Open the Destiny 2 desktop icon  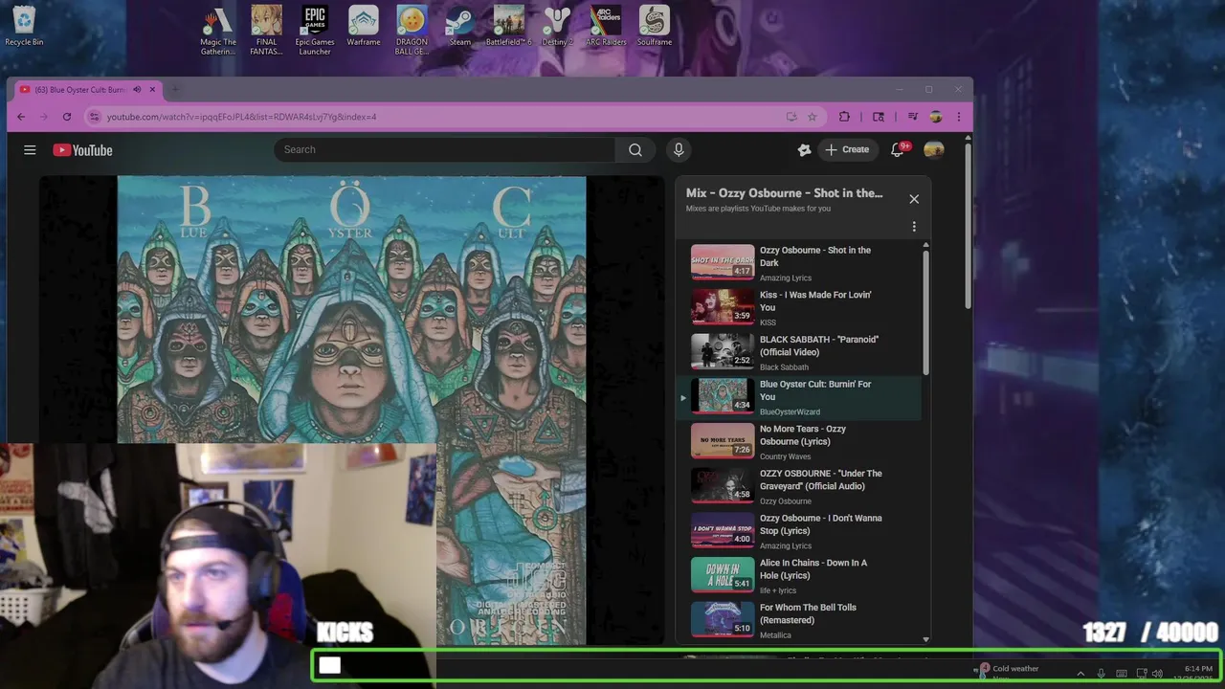pyautogui.click(x=557, y=26)
